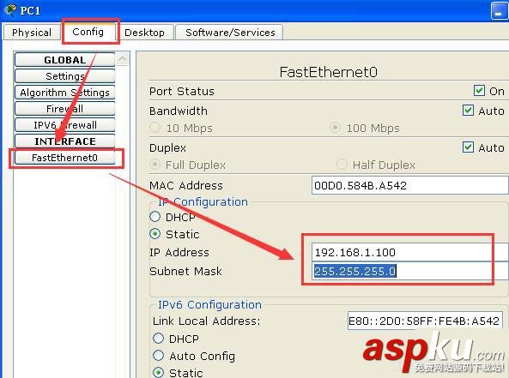Click the GLOBAL section button
Viewport: 509px width, 378px height.
tap(64, 60)
